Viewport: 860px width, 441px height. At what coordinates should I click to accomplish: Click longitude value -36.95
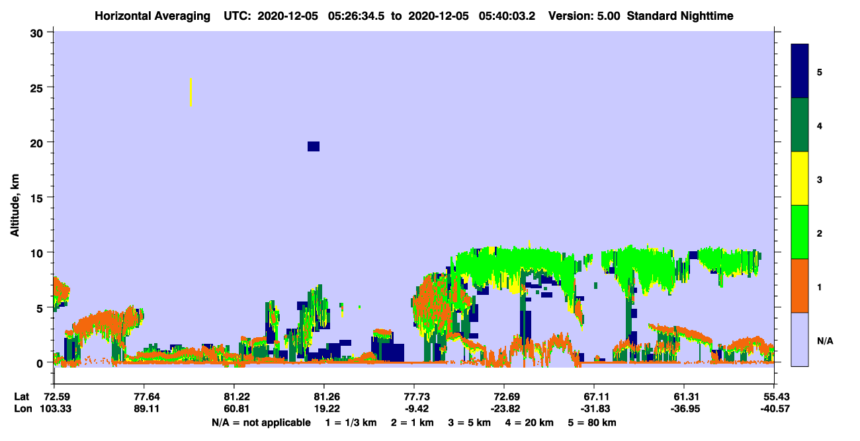[684, 409]
